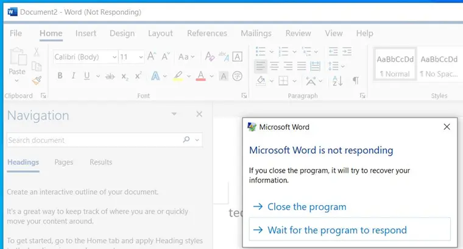Expand search options arrow in Navigation

pos(197,140)
